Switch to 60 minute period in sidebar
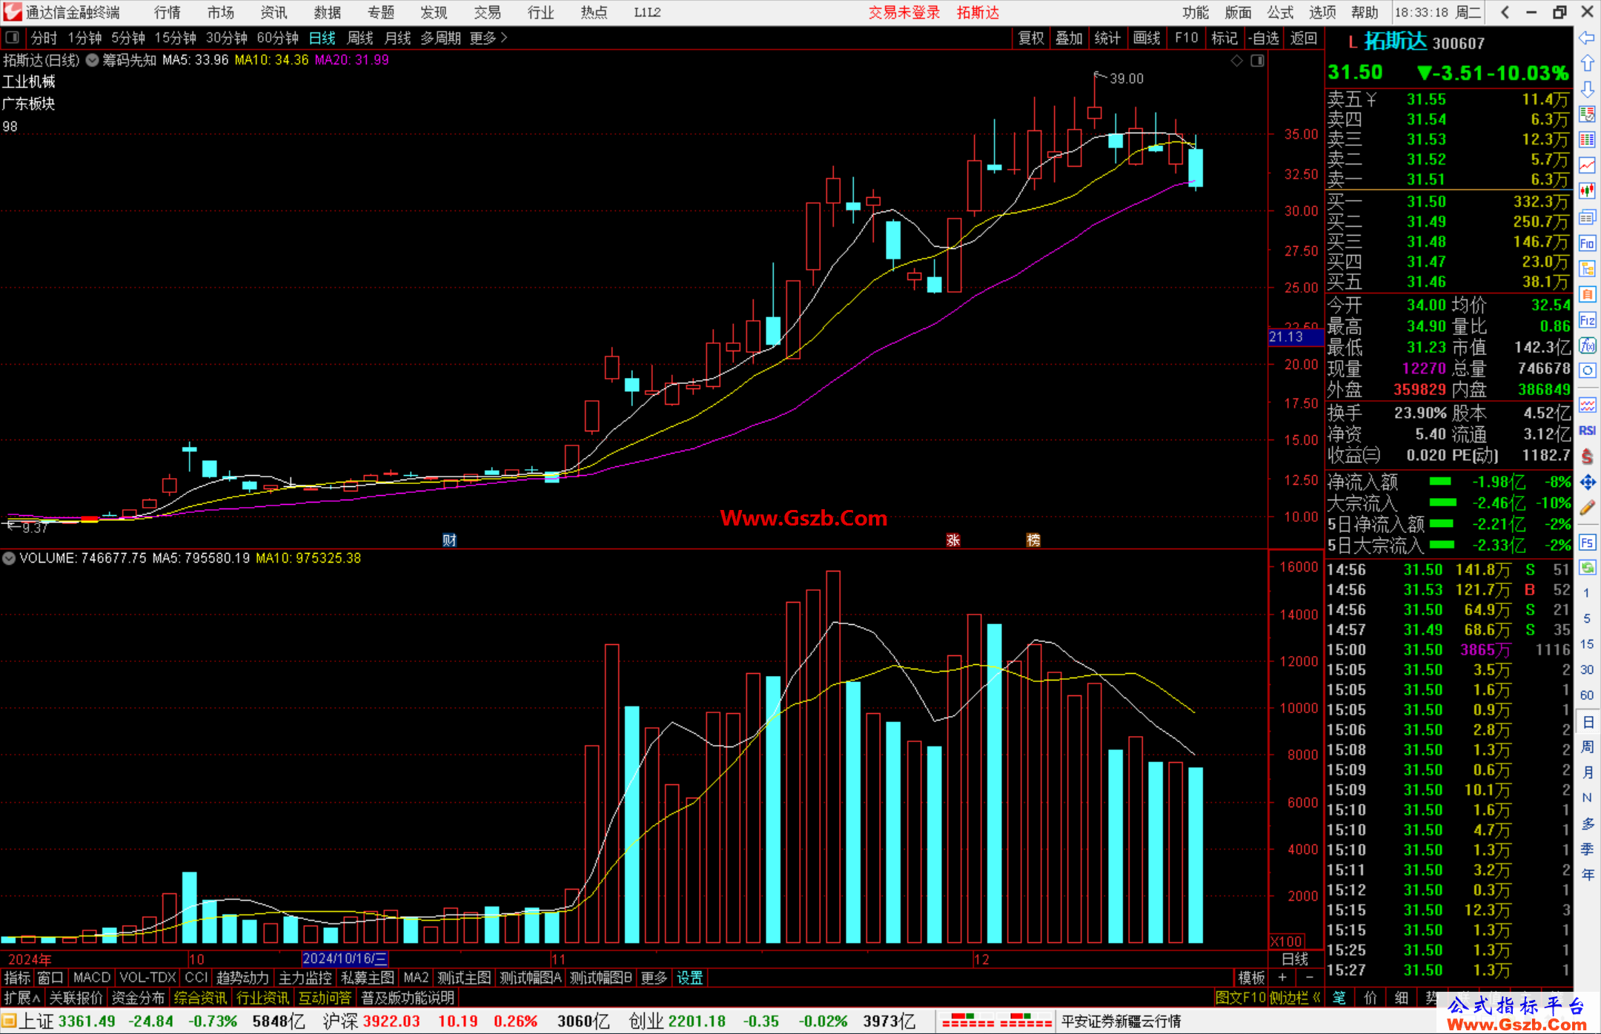Viewport: 1601px width, 1034px height. pos(1587,695)
